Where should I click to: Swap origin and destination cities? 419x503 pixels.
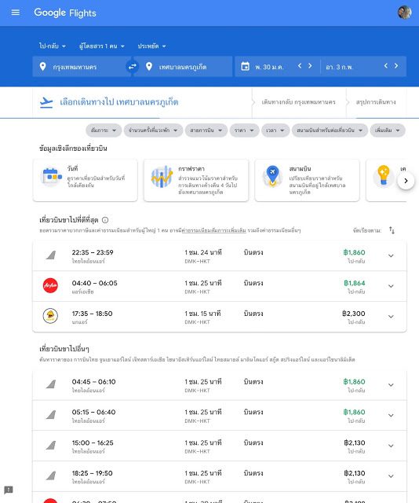click(133, 67)
